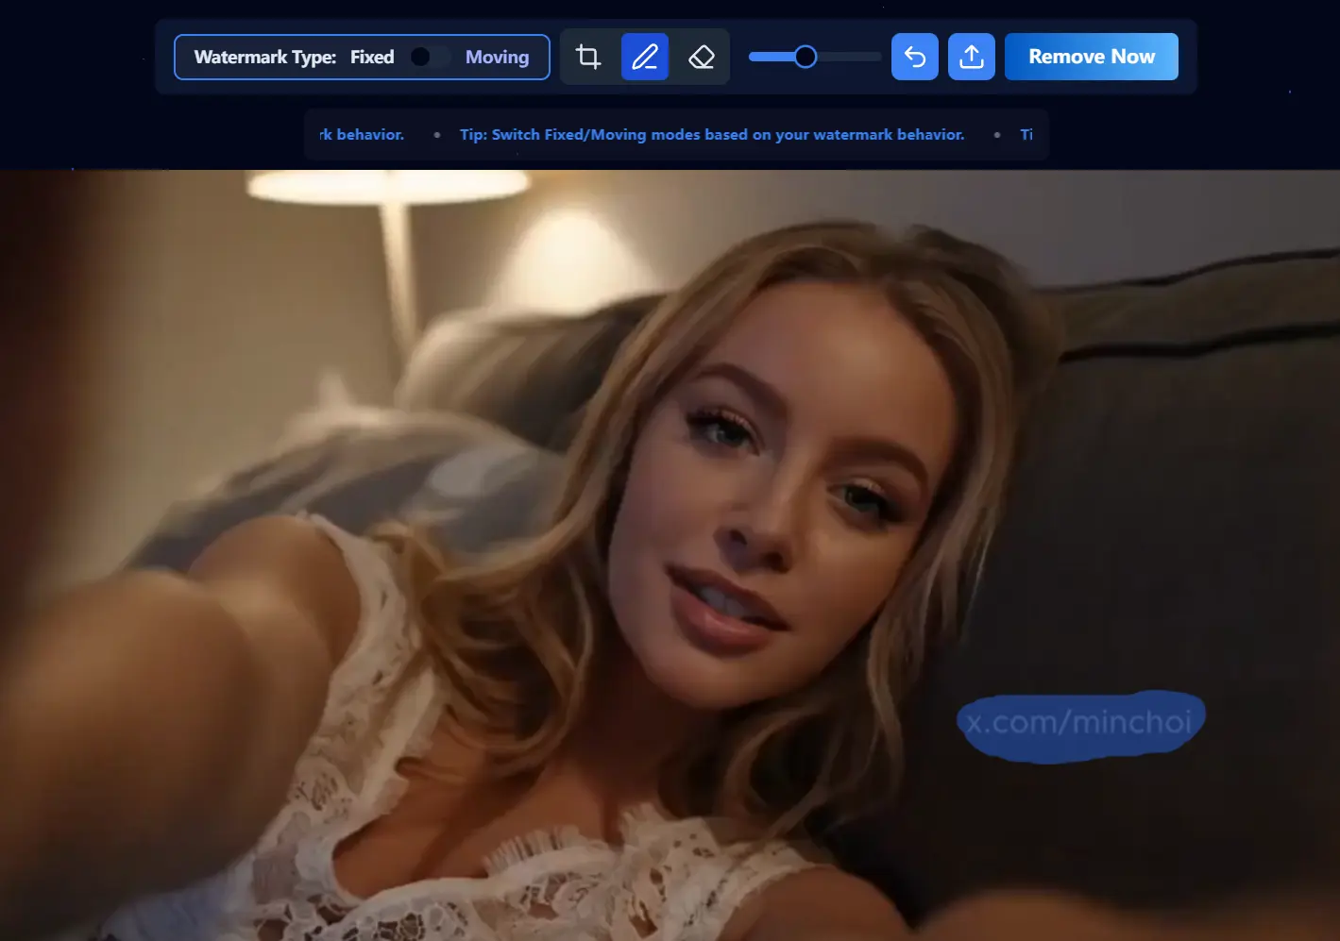Choose the "Fixed" watermark type label
1340x941 pixels.
[372, 58]
